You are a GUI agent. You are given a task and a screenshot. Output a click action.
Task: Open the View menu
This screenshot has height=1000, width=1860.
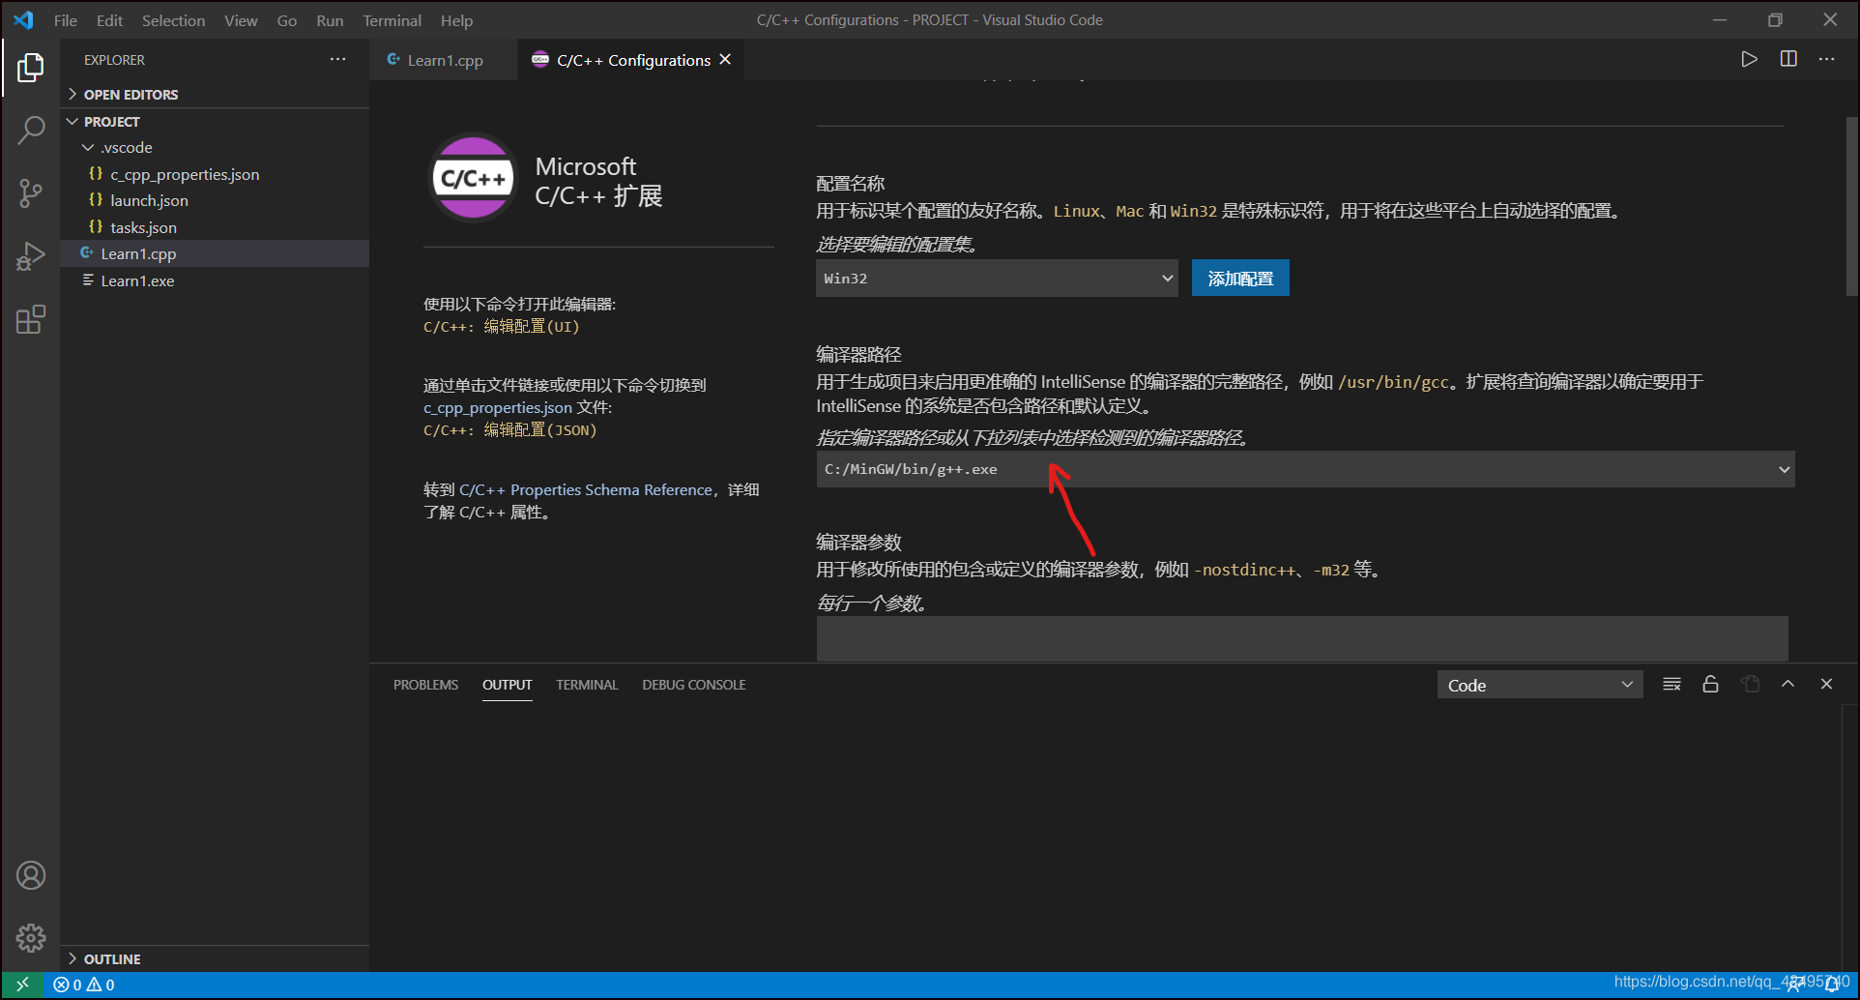[241, 20]
